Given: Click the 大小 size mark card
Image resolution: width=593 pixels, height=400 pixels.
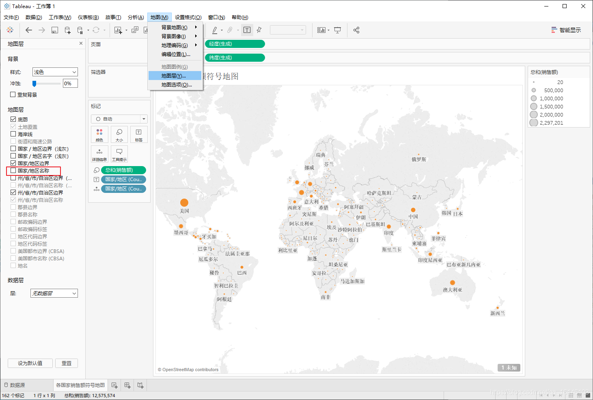Looking at the screenshot, I should tap(119, 134).
